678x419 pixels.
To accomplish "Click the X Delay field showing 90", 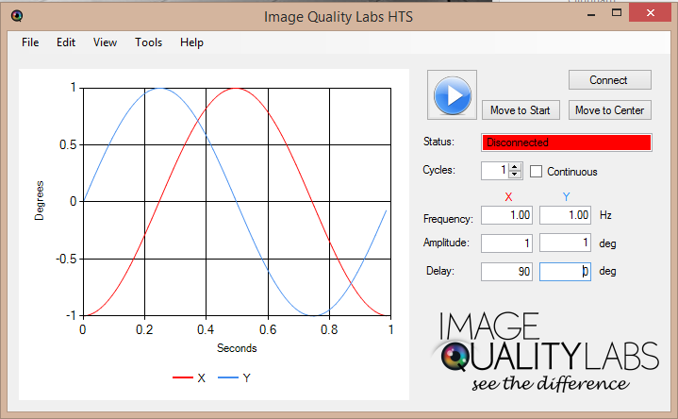I will (x=507, y=272).
